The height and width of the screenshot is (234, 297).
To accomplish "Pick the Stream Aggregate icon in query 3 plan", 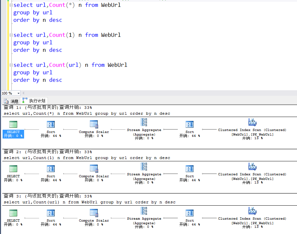I will pos(144,211).
